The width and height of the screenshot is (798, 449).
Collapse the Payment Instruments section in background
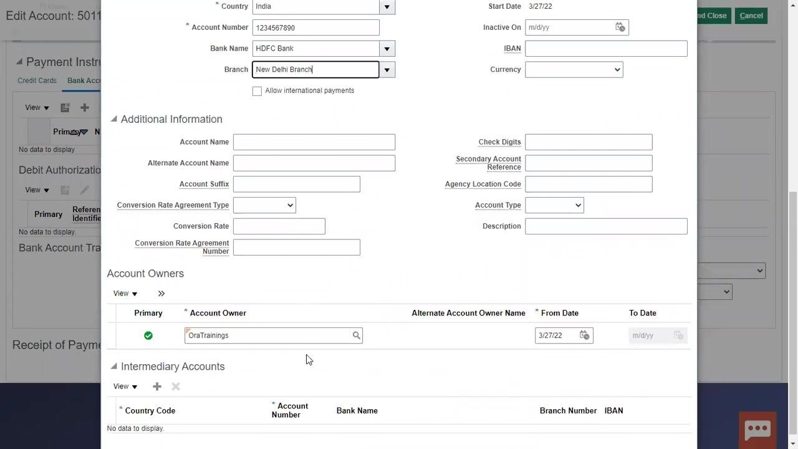[x=19, y=62]
